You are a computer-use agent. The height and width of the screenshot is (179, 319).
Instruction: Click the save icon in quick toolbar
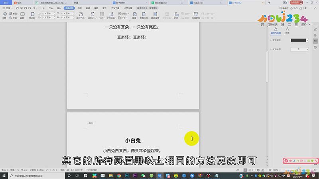(x=17, y=8)
